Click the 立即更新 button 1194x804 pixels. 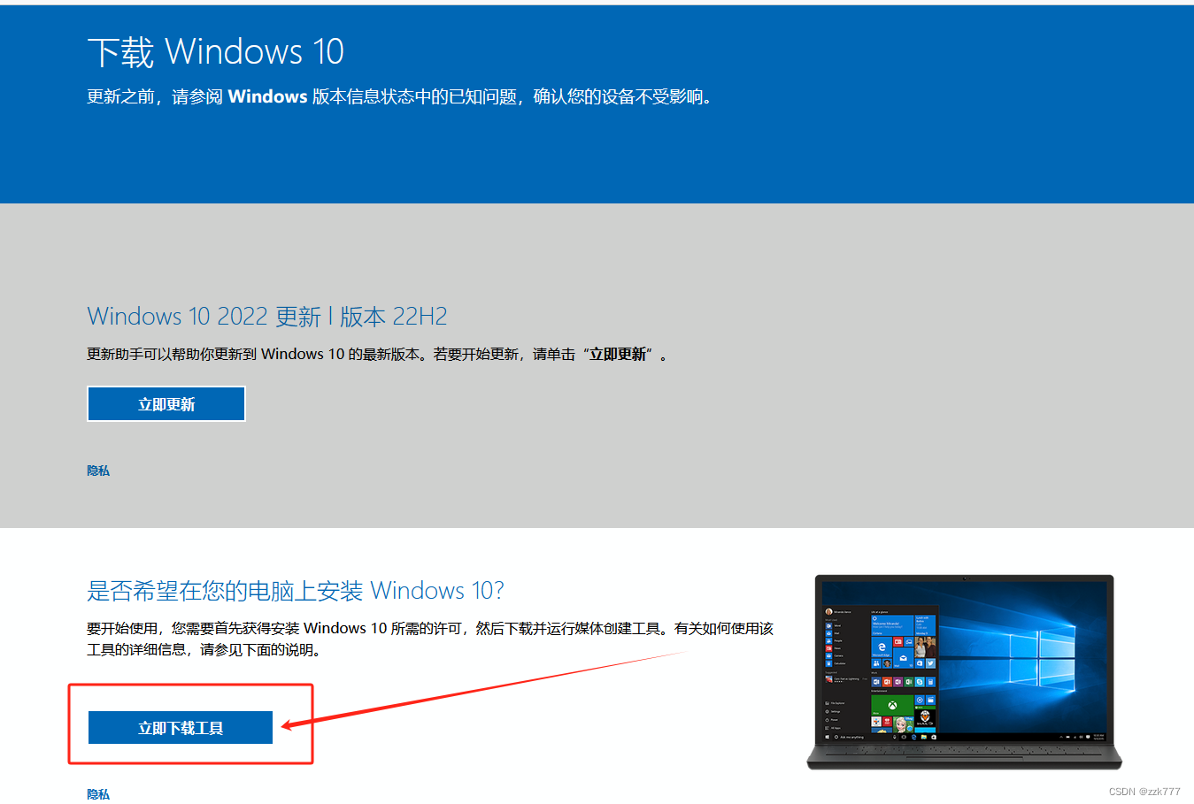[x=166, y=404]
